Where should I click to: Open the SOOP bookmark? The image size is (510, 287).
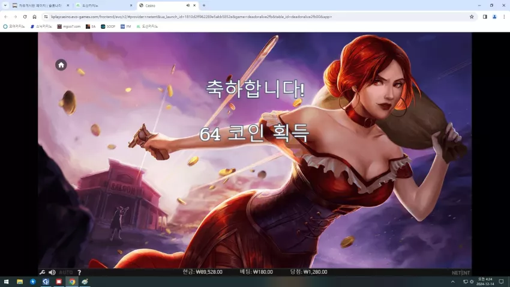click(x=108, y=26)
